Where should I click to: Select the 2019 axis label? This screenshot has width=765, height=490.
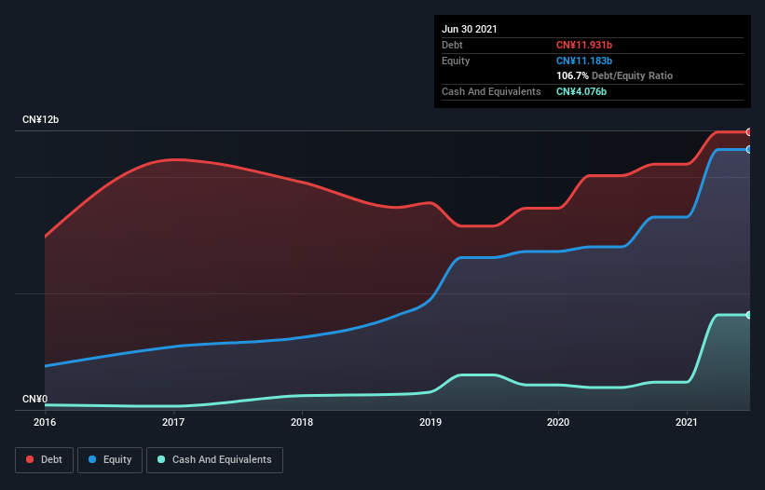pos(430,422)
